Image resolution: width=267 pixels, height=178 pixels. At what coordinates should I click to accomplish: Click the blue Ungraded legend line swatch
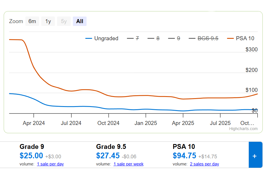89,39
